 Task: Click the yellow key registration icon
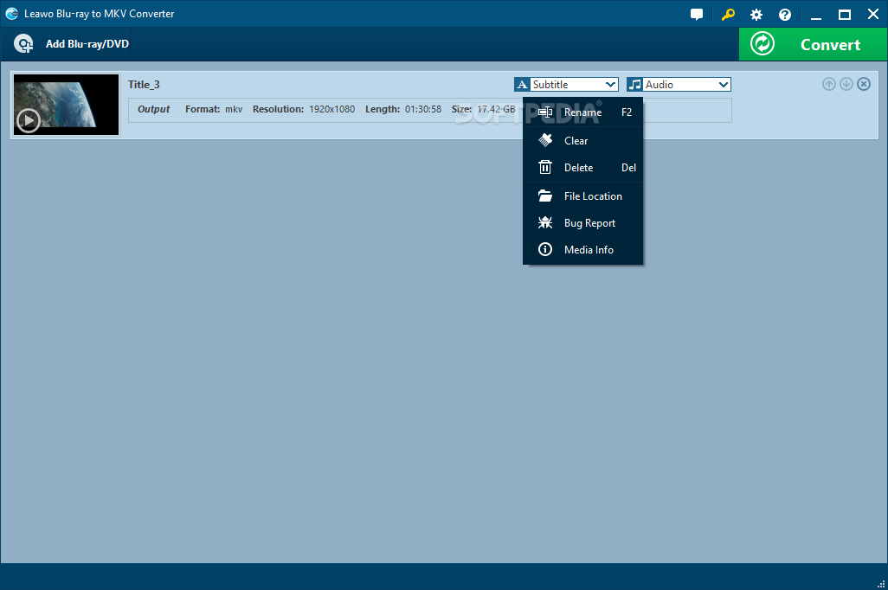(728, 14)
